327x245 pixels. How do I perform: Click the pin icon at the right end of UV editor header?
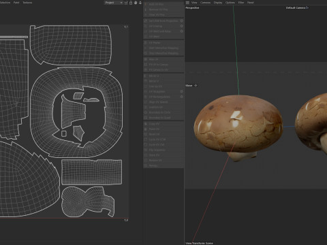[x=140, y=3]
